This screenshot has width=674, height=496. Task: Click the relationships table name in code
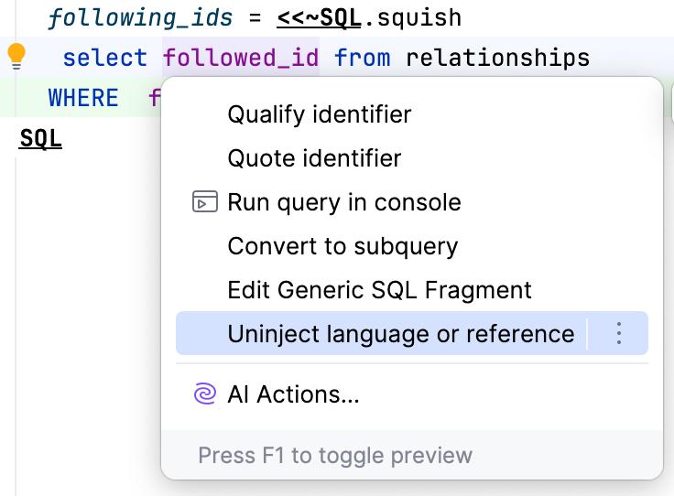(497, 58)
